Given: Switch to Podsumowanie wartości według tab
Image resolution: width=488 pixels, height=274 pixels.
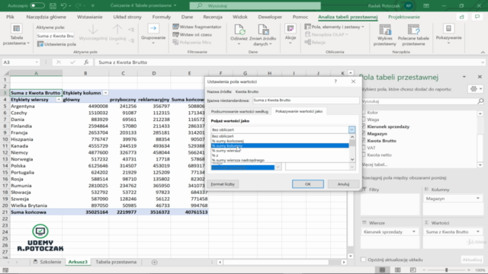Looking at the screenshot, I should coord(239,111).
